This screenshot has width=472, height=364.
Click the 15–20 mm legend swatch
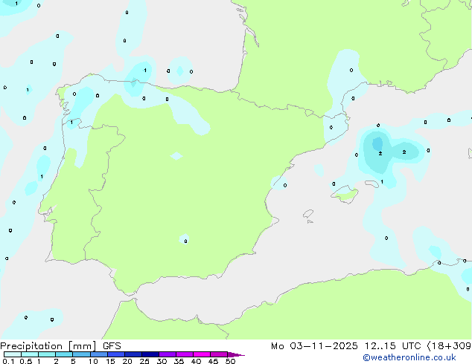click(116, 354)
